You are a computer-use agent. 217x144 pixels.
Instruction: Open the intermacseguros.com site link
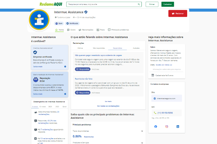(x=166, y=98)
